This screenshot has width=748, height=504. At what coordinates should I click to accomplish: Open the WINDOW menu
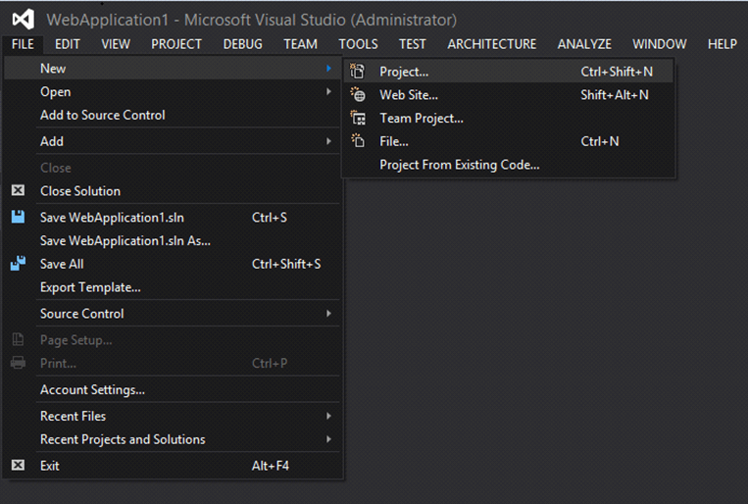pos(660,44)
